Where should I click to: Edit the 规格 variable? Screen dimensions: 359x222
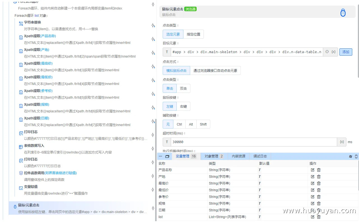(313, 204)
